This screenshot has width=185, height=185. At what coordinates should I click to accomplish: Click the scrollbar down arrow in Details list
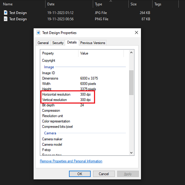click(131, 153)
